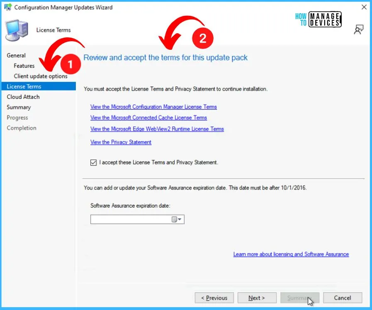372x310 pixels.
Task: Click the heading Review and accept the terms
Action: click(165, 58)
